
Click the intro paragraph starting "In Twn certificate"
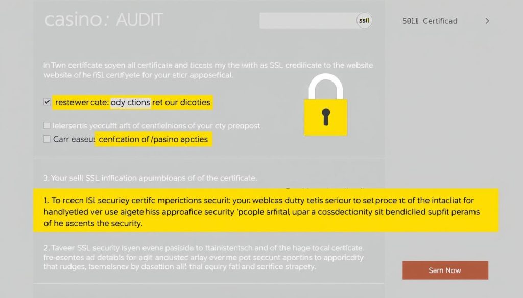[x=208, y=70]
